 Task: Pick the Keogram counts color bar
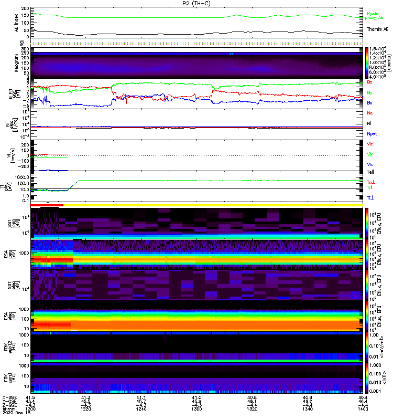[368, 62]
